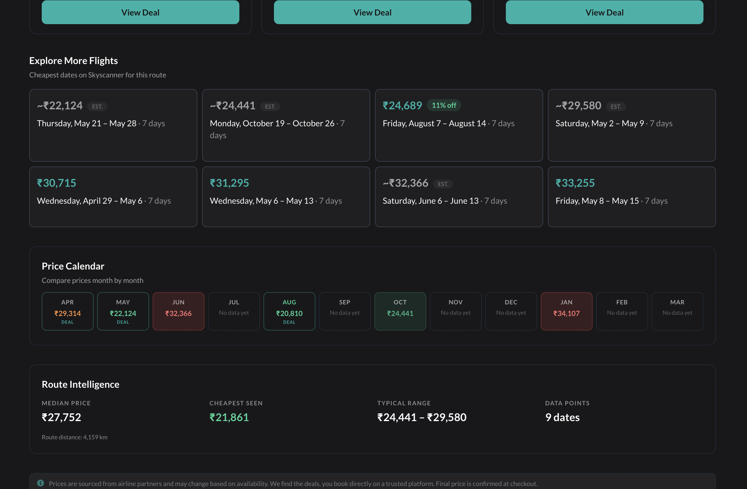
Task: Pick the ₹33,255 May 8 – May 15 card
Action: (632, 197)
